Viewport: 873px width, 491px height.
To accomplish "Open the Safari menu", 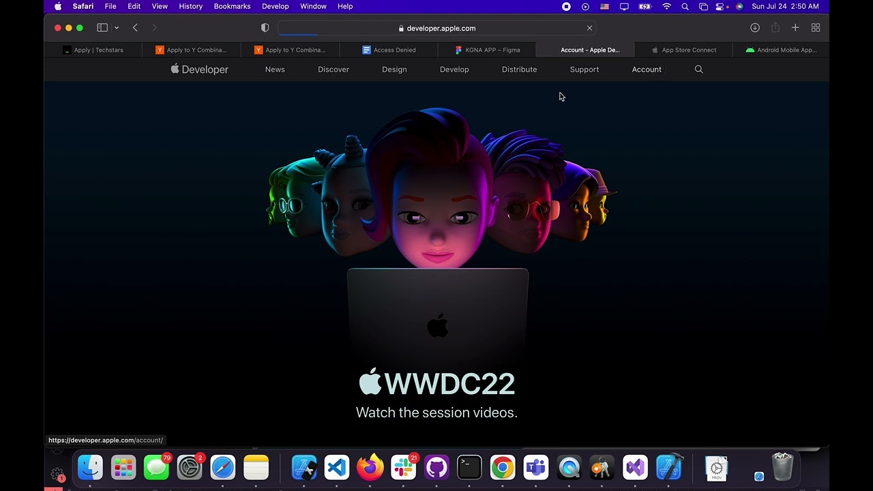I will (83, 6).
